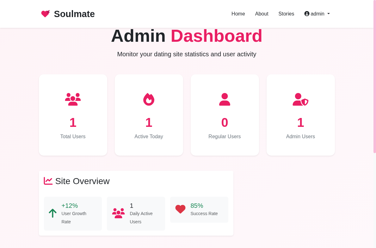Navigate to the Home menu item
The width and height of the screenshot is (376, 248).
(x=238, y=14)
